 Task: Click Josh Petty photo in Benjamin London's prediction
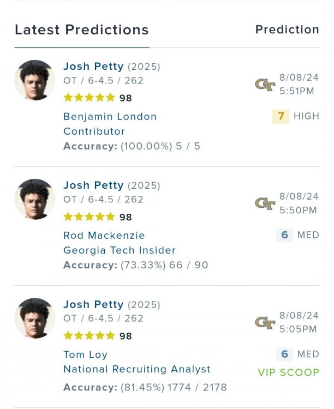pyautogui.click(x=35, y=80)
